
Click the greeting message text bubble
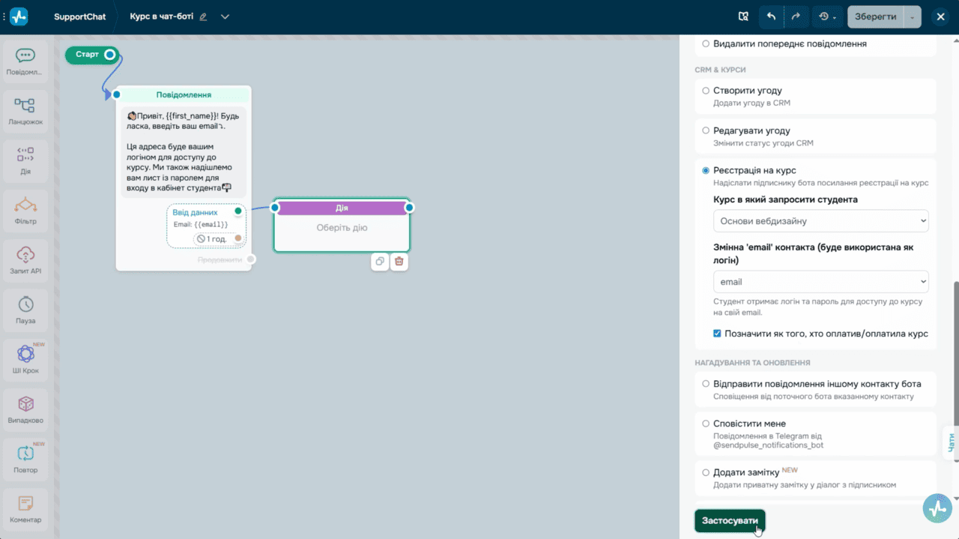[184, 152]
